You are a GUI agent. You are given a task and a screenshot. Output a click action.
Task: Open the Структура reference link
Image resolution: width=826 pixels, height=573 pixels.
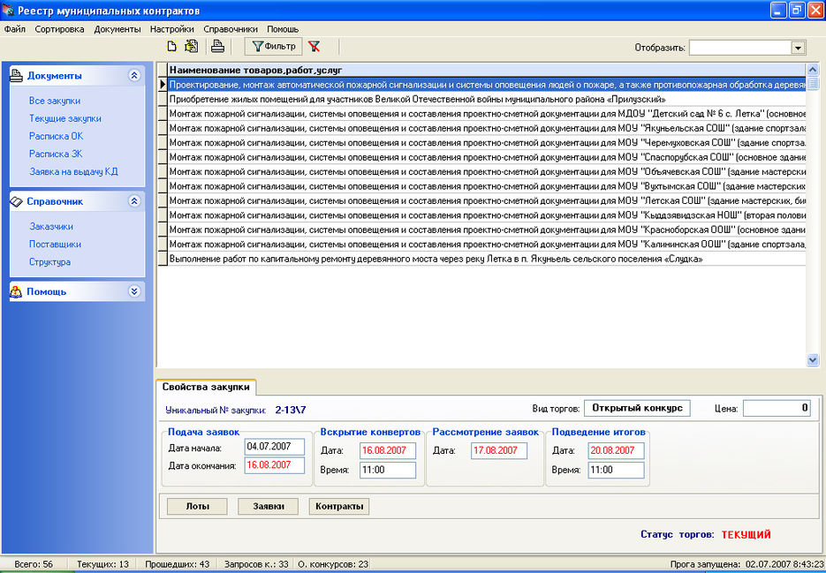[50, 261]
